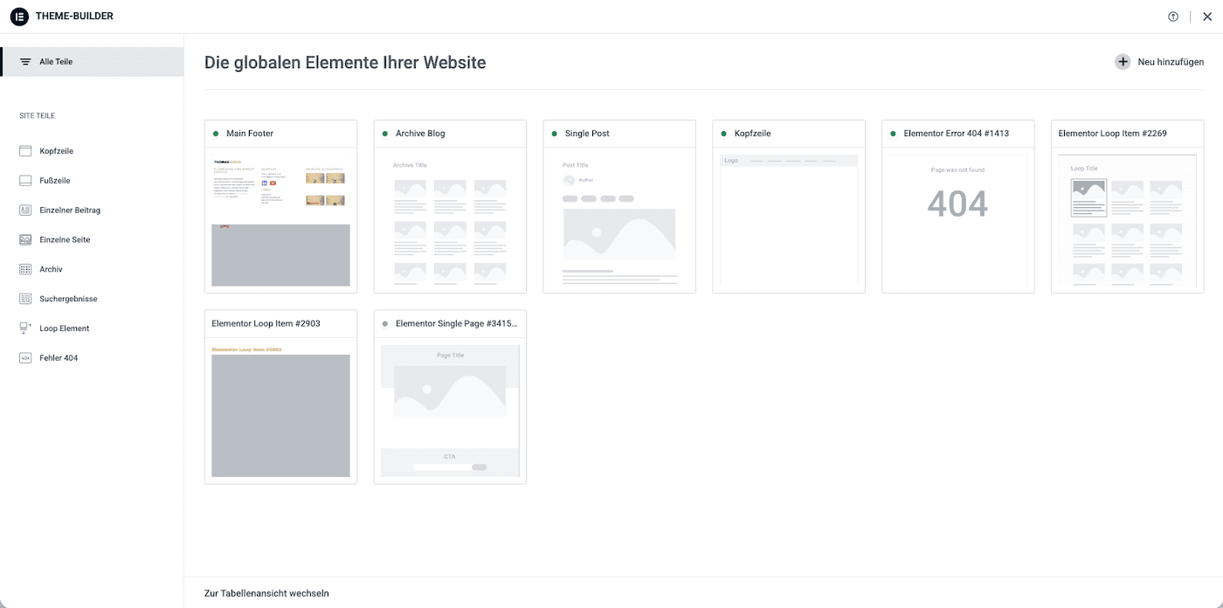
Task: Toggle the green status dot on Main Footer
Action: pyautogui.click(x=214, y=133)
